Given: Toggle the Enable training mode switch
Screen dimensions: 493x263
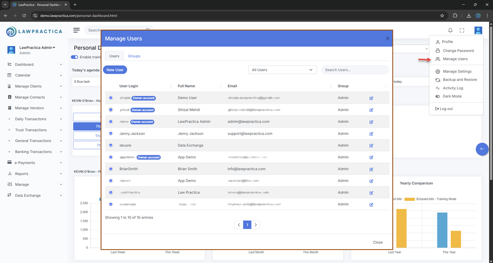Looking at the screenshot, I should 74,57.
